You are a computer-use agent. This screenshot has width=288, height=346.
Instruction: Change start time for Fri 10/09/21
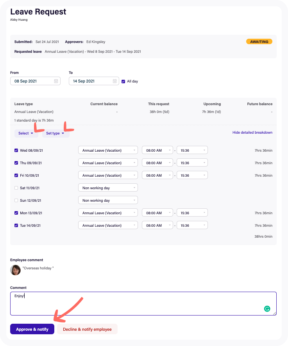click(x=157, y=176)
